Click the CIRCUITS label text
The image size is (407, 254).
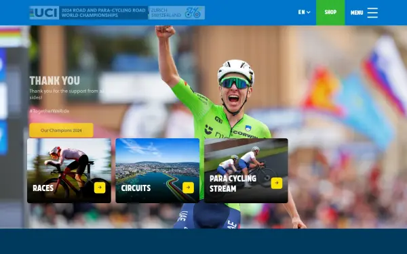pos(136,188)
